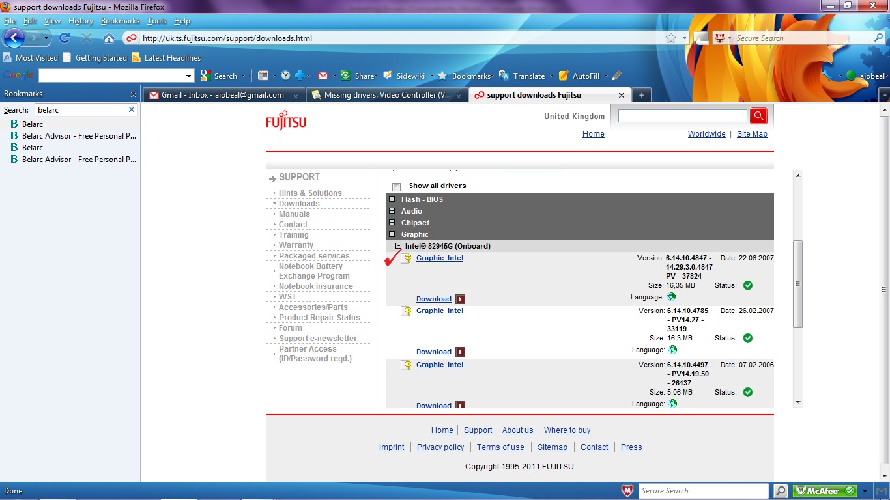Image resolution: width=890 pixels, height=500 pixels.
Task: Click first Graphic_Intel driver link
Action: pos(440,258)
